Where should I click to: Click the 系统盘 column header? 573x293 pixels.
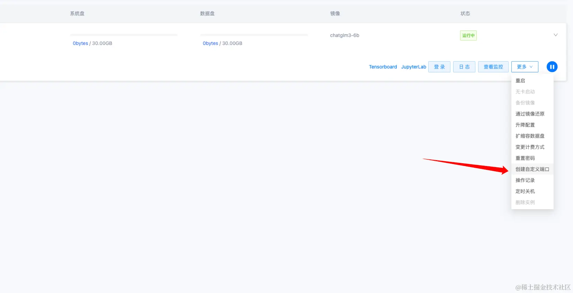pyautogui.click(x=77, y=13)
